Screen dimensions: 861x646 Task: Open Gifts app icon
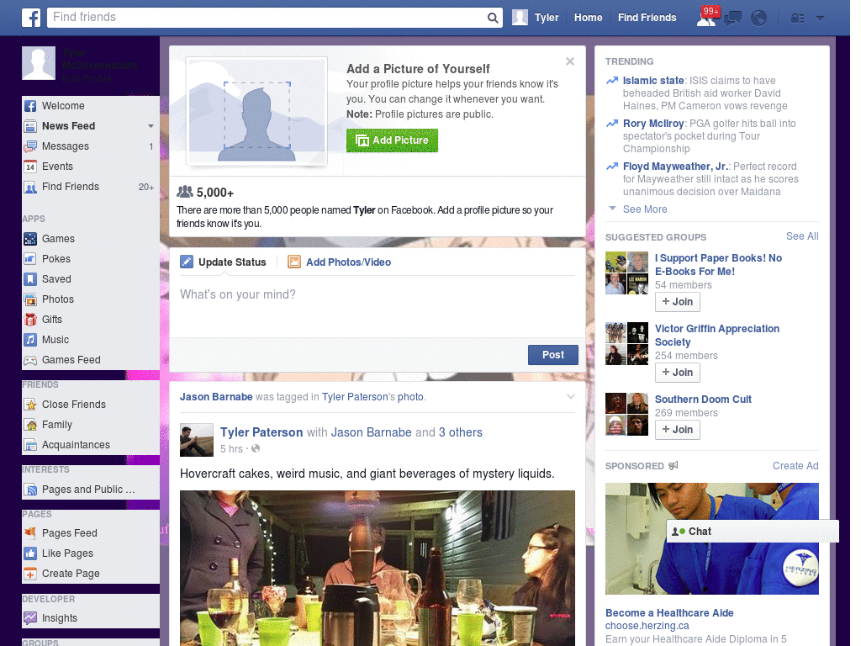pyautogui.click(x=30, y=320)
